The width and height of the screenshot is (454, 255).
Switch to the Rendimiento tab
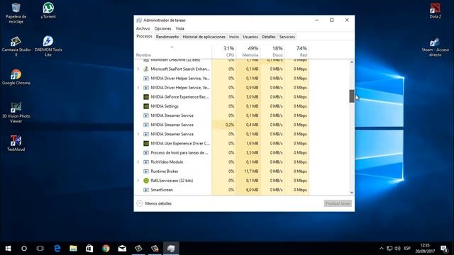[167, 37]
